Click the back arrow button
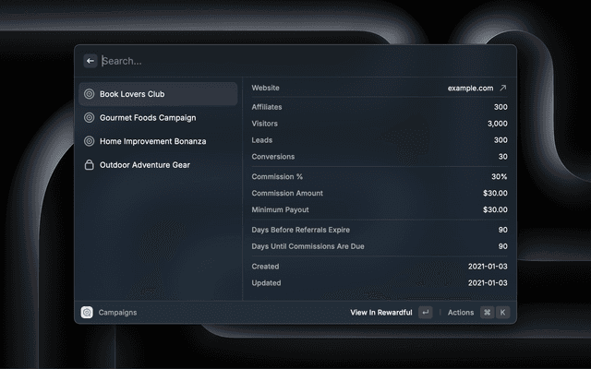This screenshot has height=369, width=591. [x=90, y=61]
